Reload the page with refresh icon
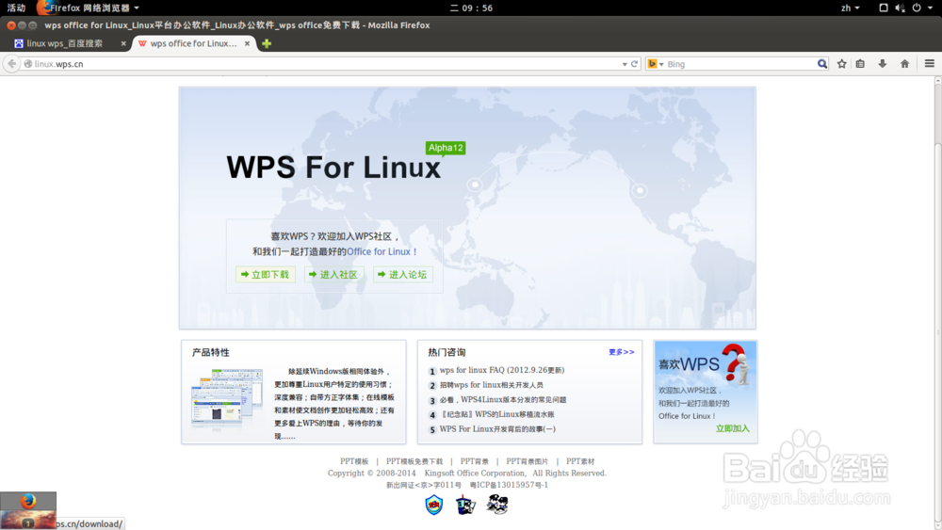The height and width of the screenshot is (530, 942). [x=634, y=64]
